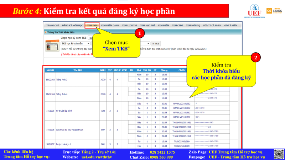
Task: Open the dropdown left of In TKB button
Action: pos(144,43)
